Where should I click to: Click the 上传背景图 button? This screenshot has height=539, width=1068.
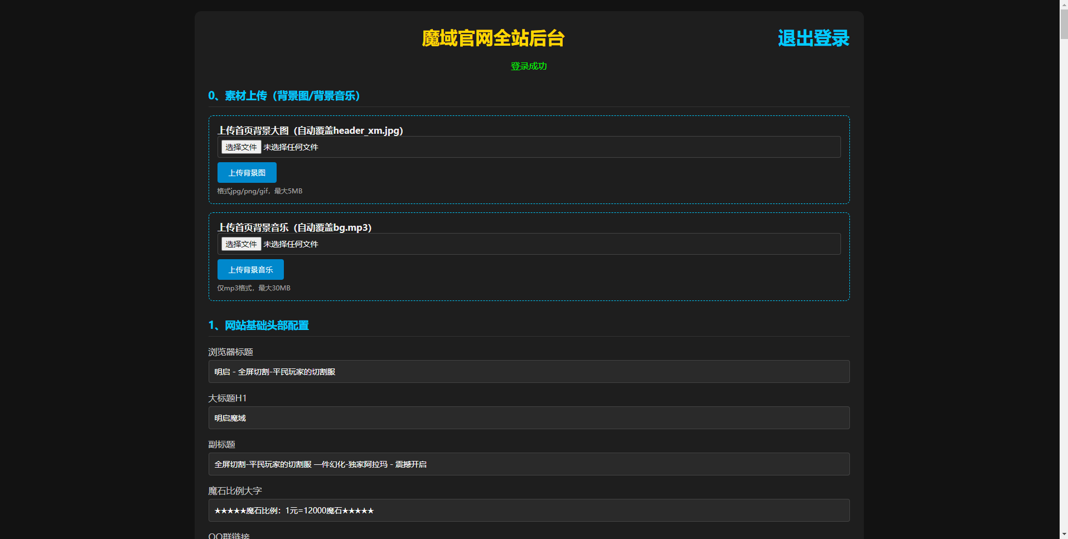pos(247,173)
